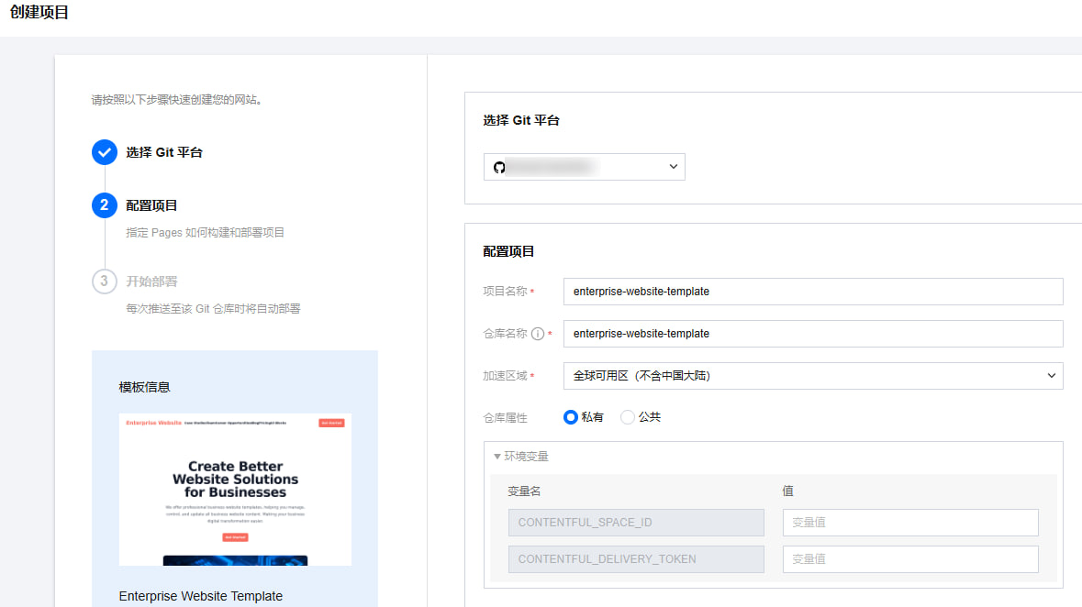The image size is (1082, 607).
Task: Click the 项目名称 input field
Action: pyautogui.click(x=812, y=292)
